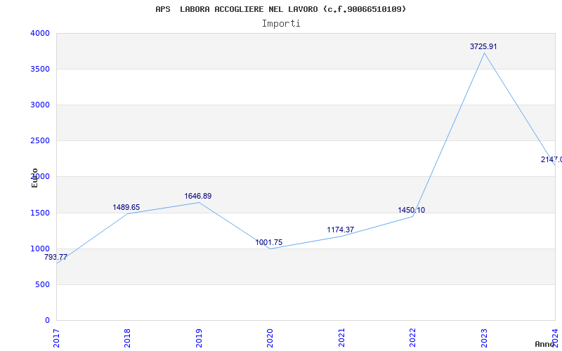This screenshot has width=562, height=351.
Task: Click the chart title APS LABORA ACCOGLIERE NEL LAVORO
Action: point(280,9)
